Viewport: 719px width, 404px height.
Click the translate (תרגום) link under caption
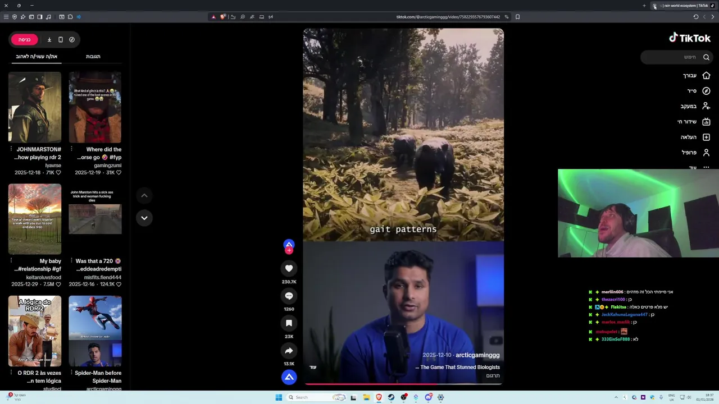pyautogui.click(x=493, y=375)
